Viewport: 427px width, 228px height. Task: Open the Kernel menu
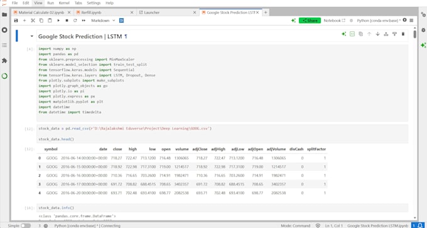click(64, 3)
